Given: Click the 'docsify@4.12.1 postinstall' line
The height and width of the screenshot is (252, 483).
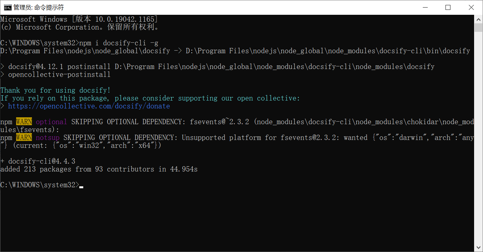Looking at the screenshot, I should coord(217,67).
